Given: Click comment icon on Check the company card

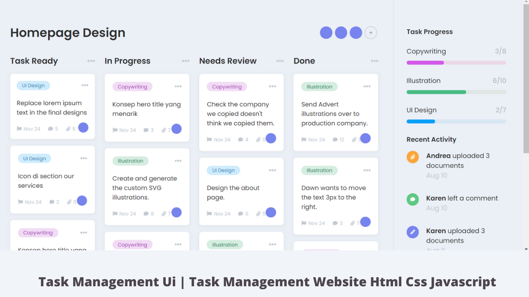Looking at the screenshot, I should 241,139.
